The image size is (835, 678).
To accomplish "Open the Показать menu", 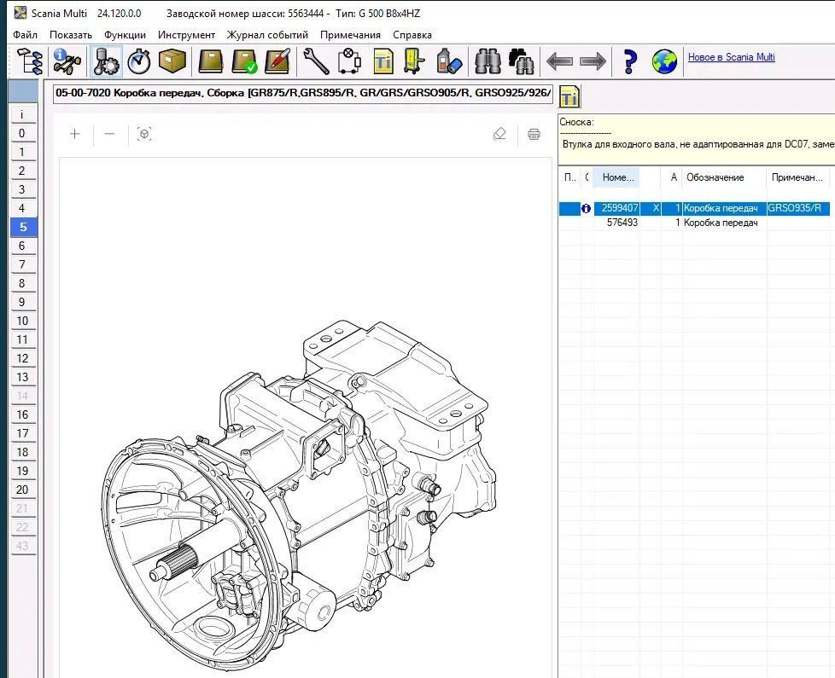I will tap(71, 35).
